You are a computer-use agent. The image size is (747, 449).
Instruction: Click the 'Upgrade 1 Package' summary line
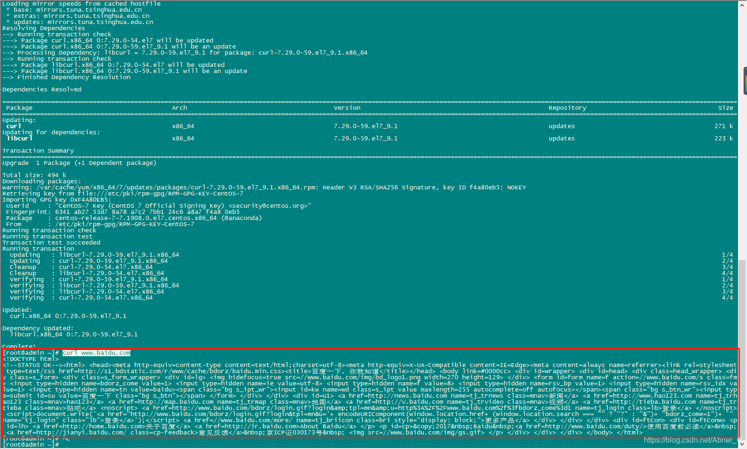pos(80,163)
